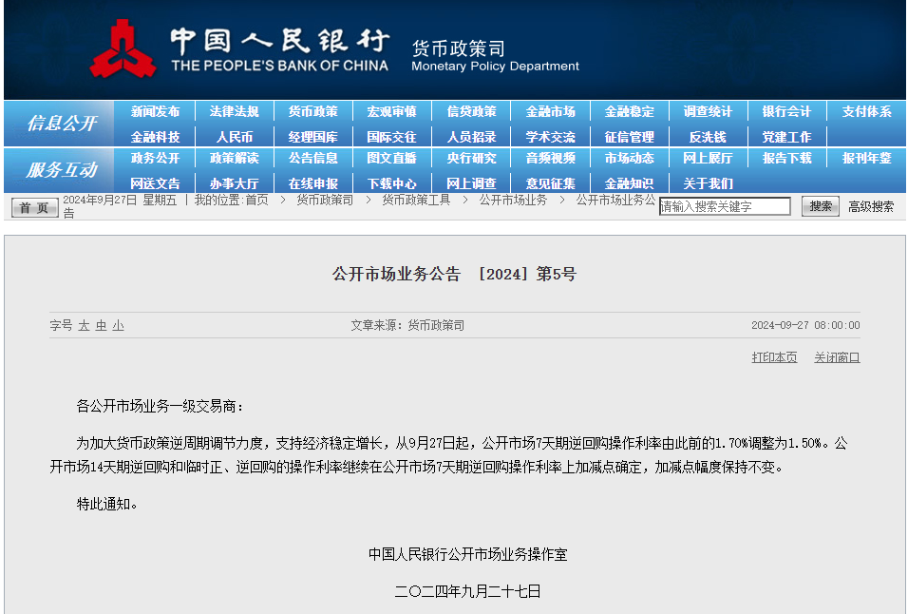908x614 pixels.
Task: Open the 支付体系 menu item
Action: pos(866,111)
